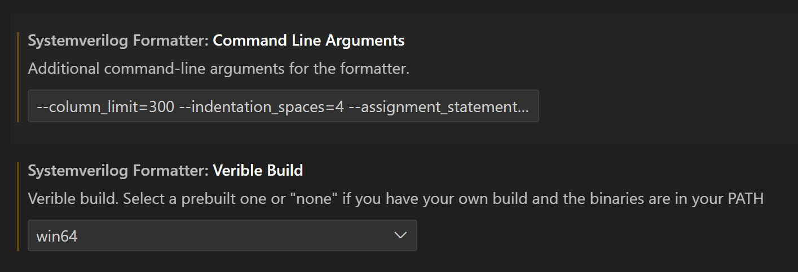This screenshot has height=272, width=798.
Task: Open the Verible Build dropdown
Action: pyautogui.click(x=222, y=235)
